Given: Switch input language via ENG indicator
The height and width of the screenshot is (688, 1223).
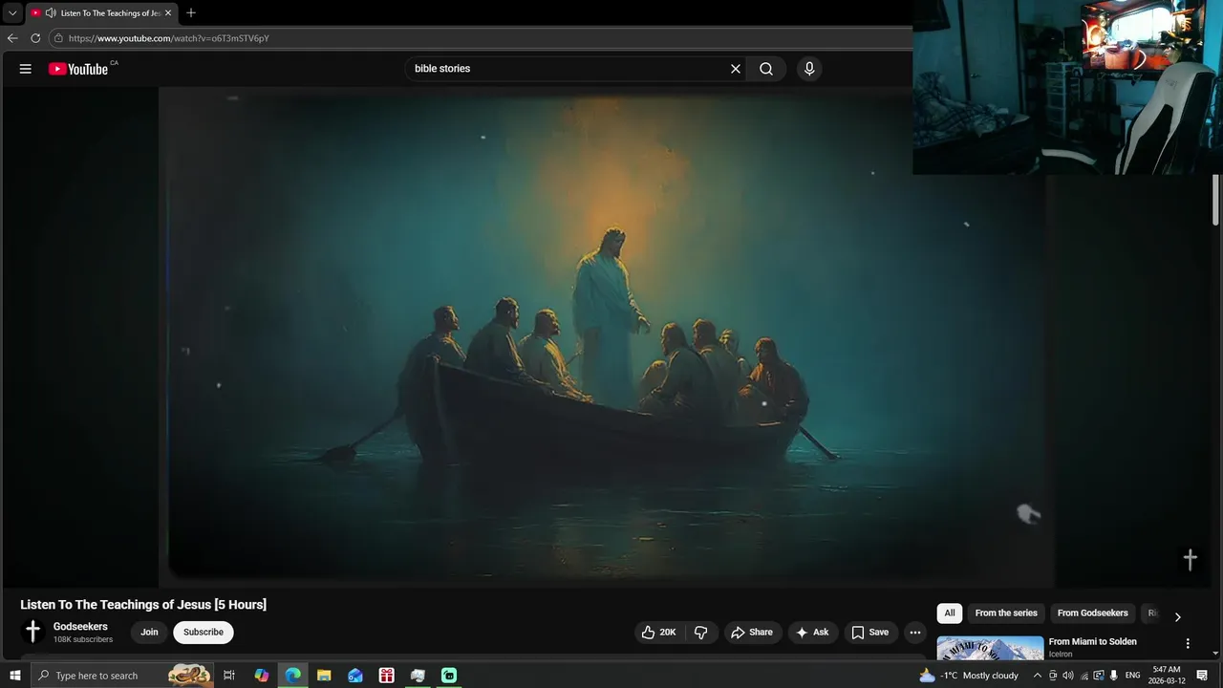Looking at the screenshot, I should (1133, 676).
